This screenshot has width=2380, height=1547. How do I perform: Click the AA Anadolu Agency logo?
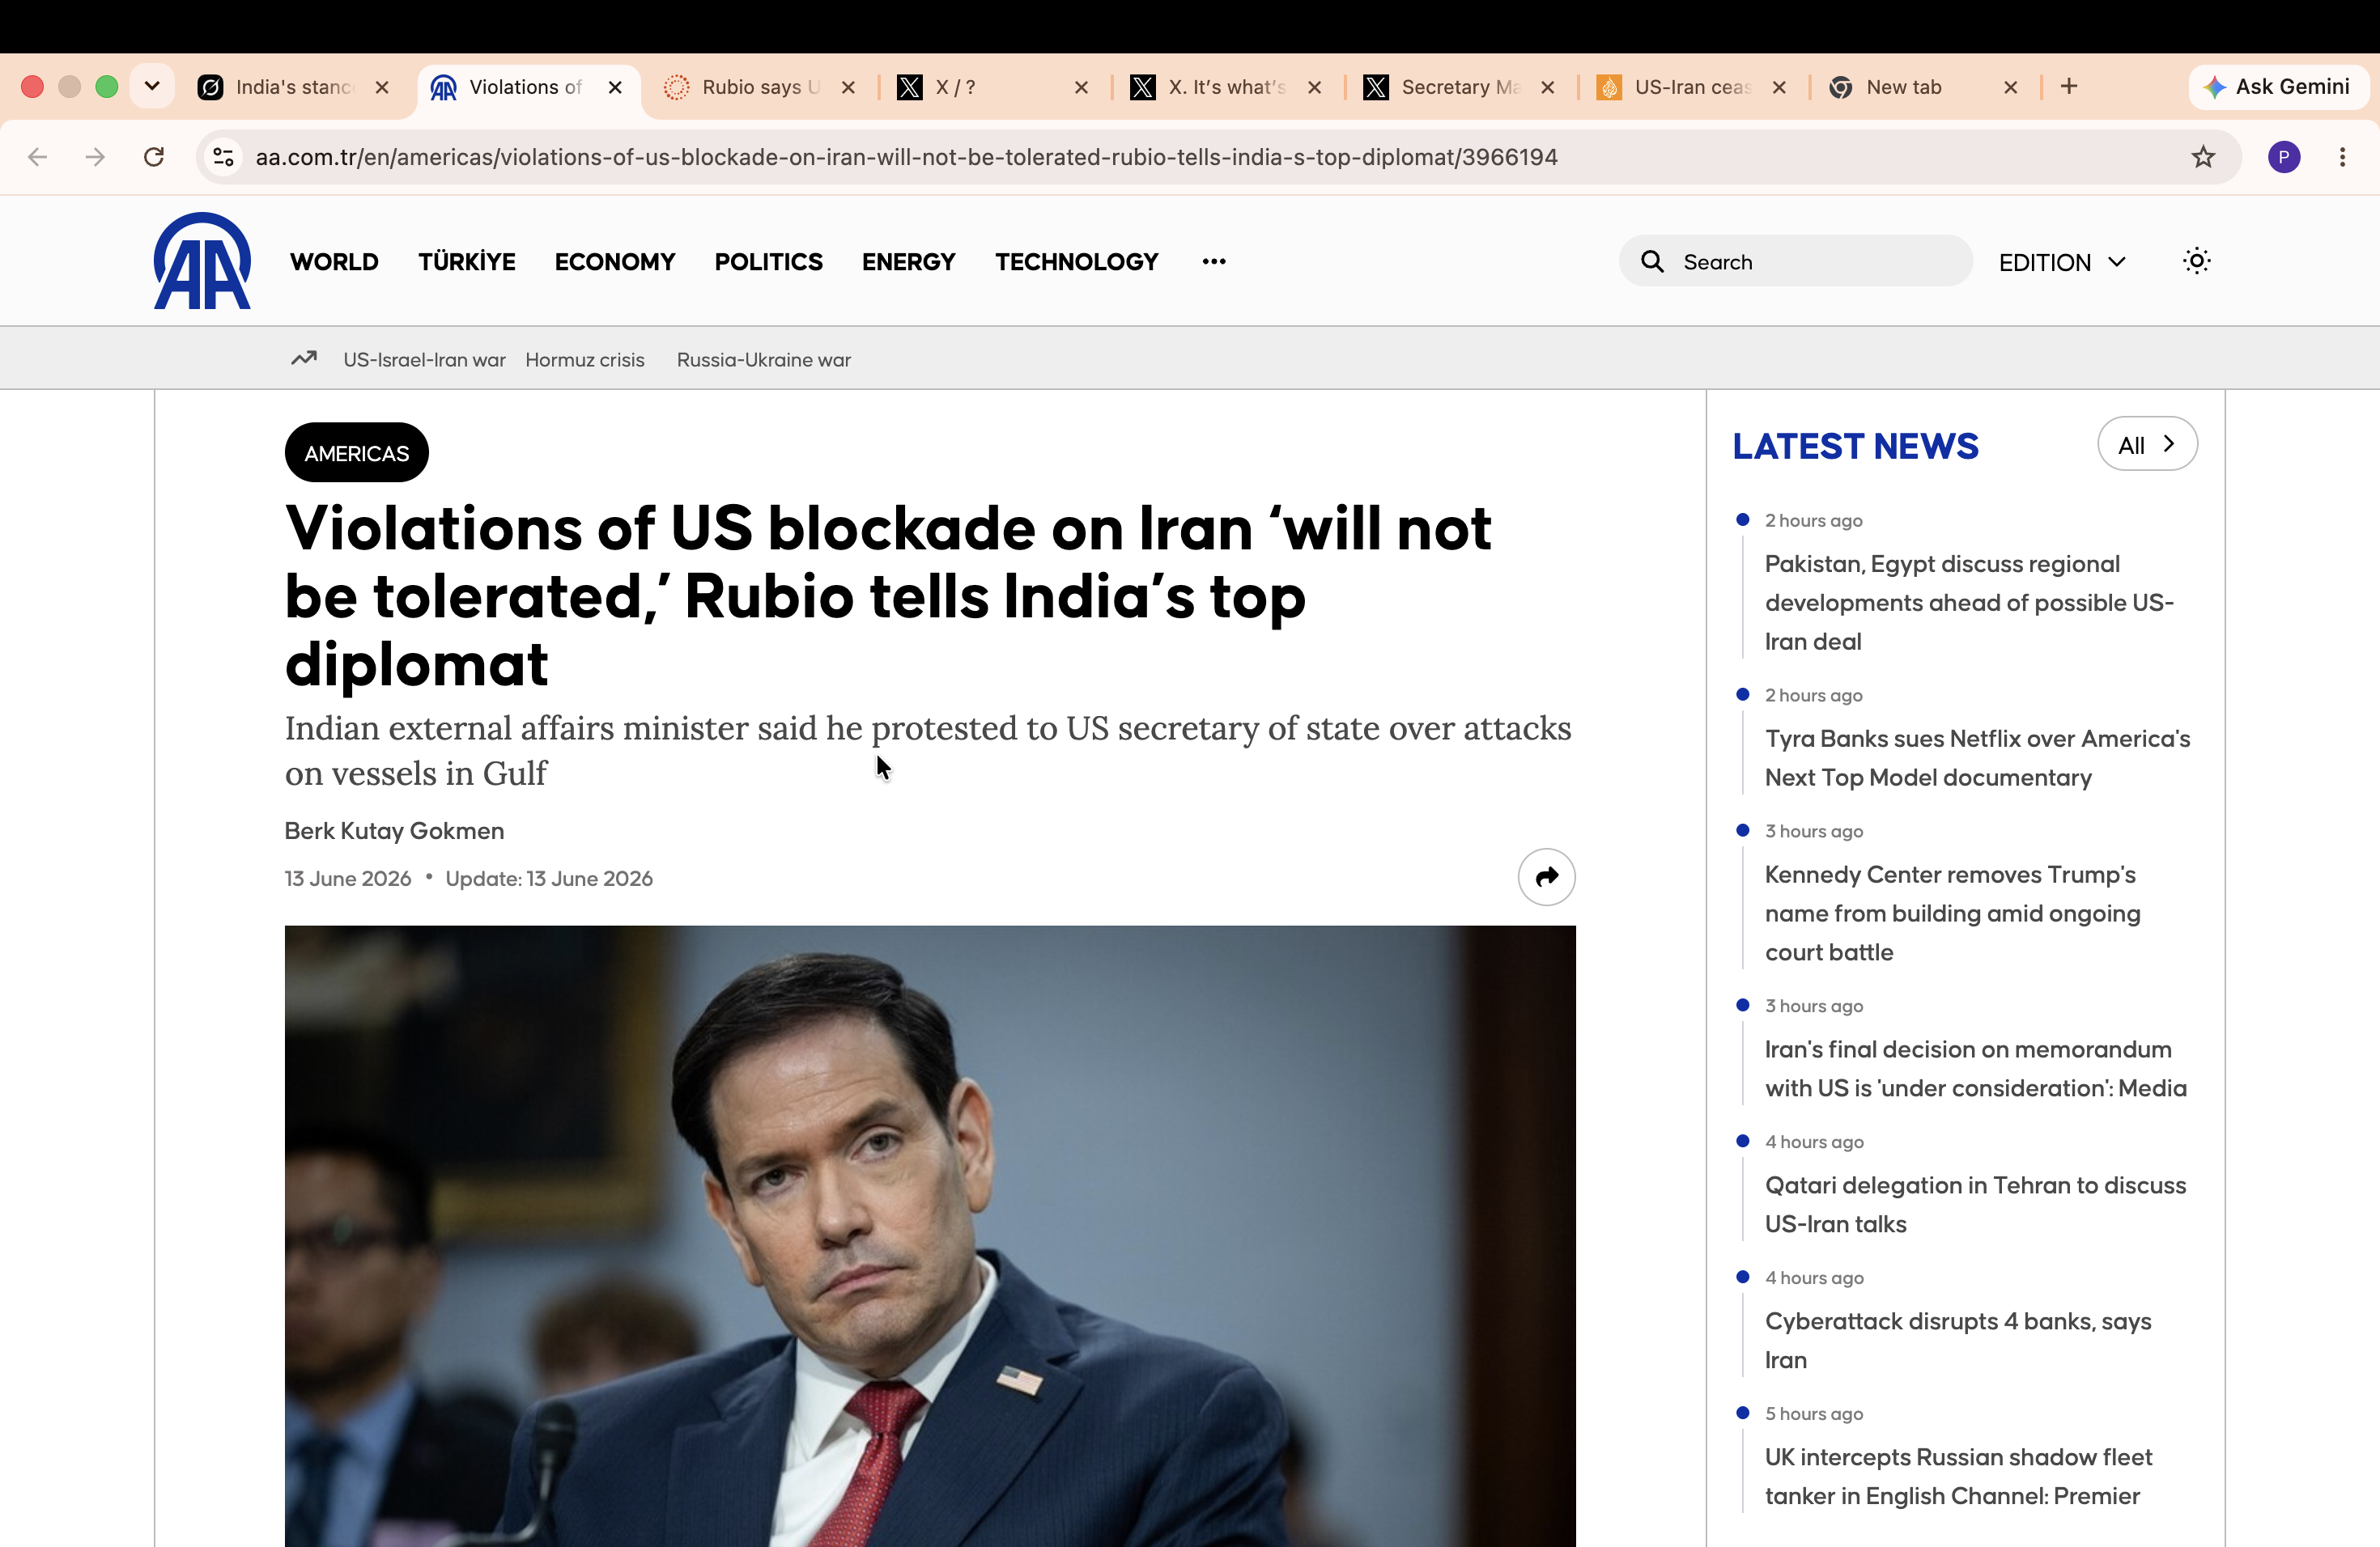(202, 261)
